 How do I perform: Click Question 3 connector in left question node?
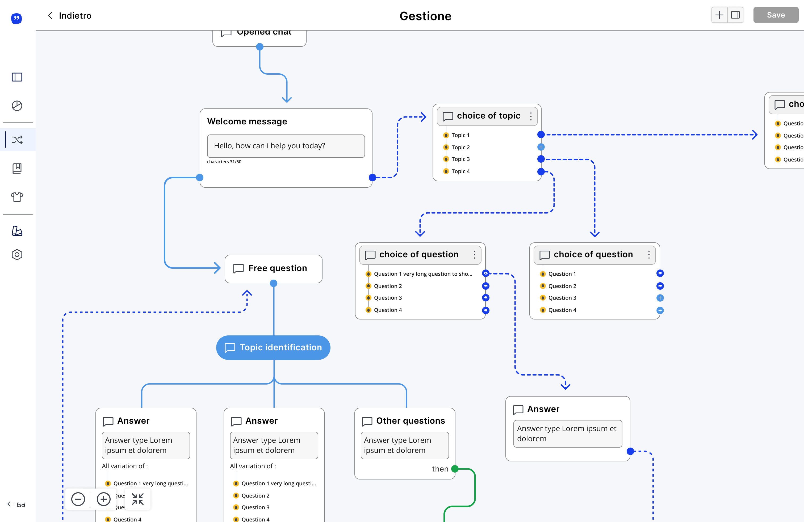(x=486, y=298)
